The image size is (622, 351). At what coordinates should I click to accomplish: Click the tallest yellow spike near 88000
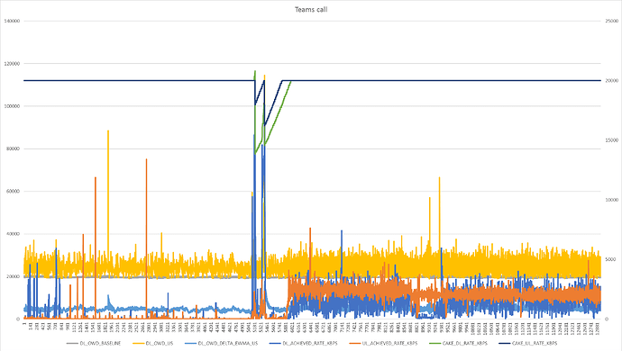[x=108, y=131]
